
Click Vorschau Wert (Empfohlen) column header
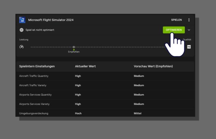pyautogui.click(x=153, y=66)
